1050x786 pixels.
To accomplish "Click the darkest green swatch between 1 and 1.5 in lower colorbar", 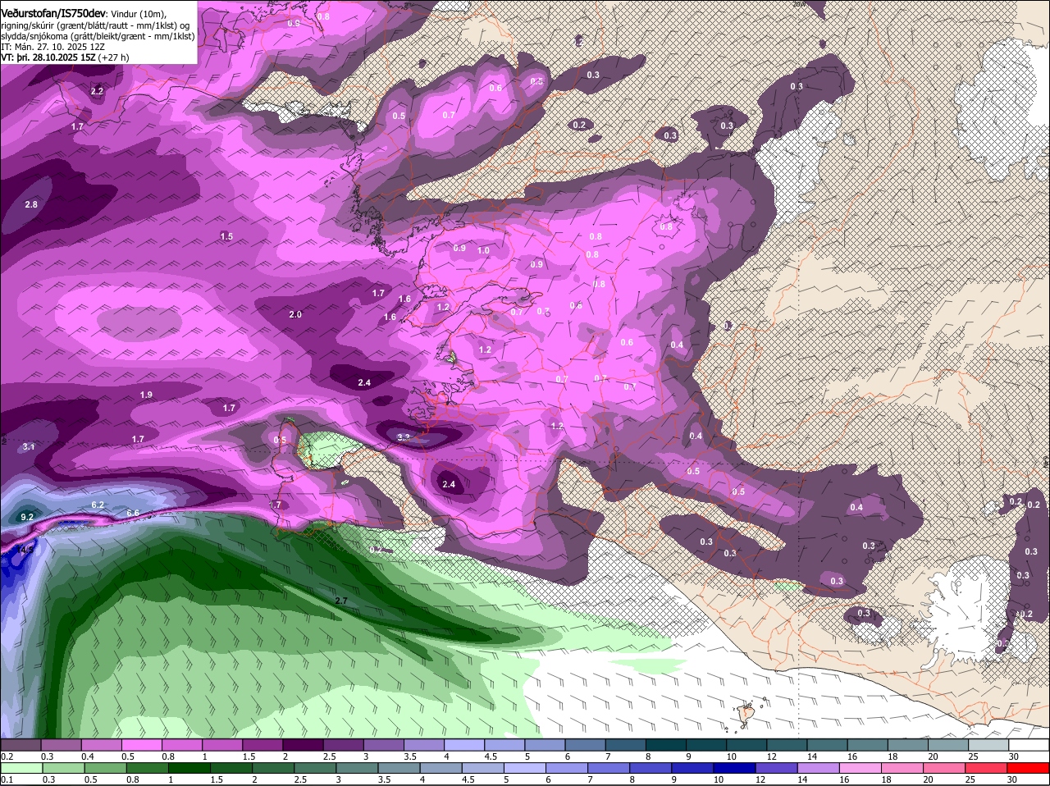I will tap(189, 768).
